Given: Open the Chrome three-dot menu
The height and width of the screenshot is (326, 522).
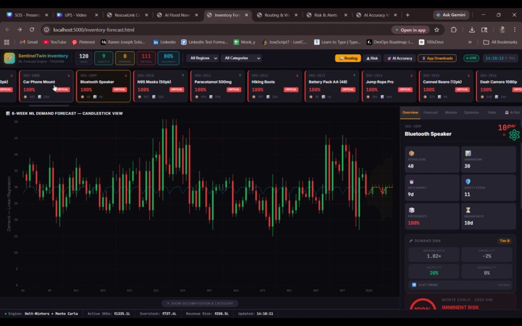Looking at the screenshot, I should [515, 30].
